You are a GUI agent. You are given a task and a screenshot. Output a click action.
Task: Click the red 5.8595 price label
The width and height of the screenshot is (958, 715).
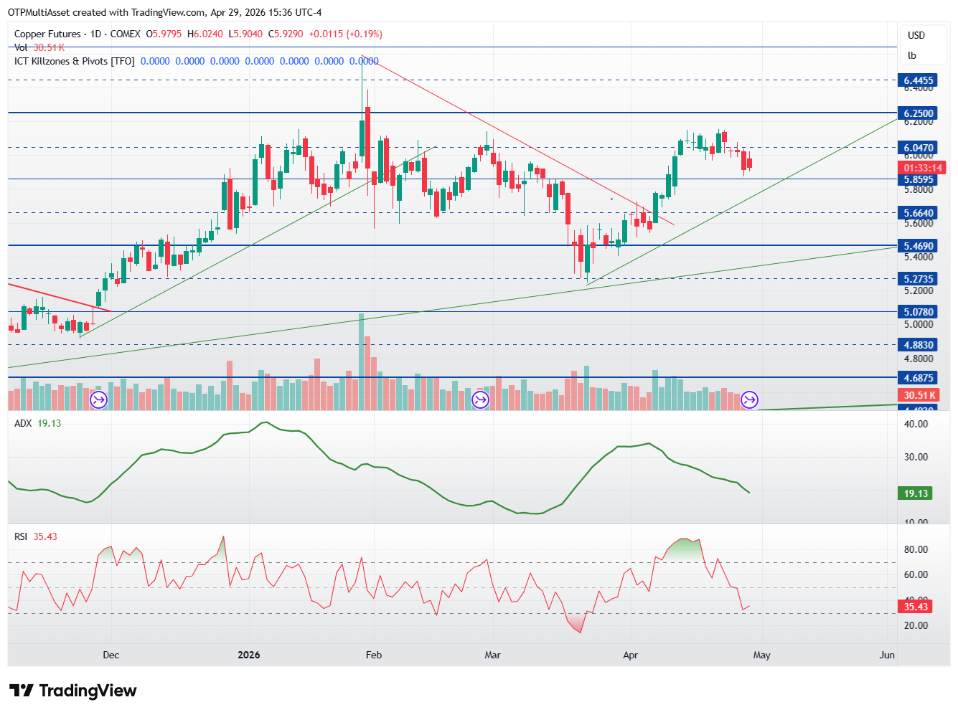pyautogui.click(x=919, y=180)
